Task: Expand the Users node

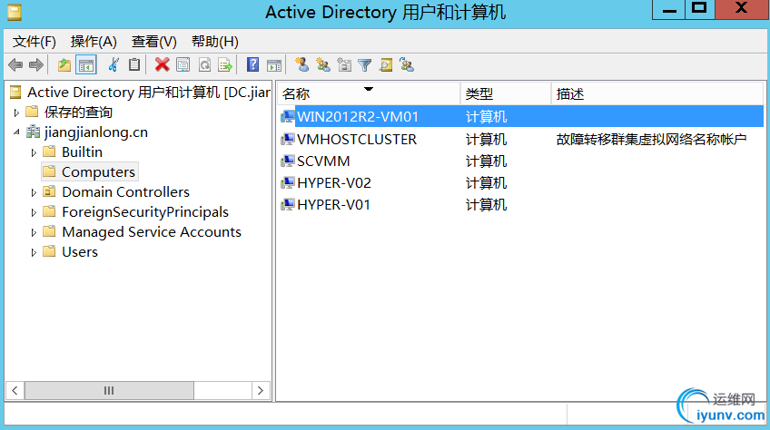Action: [x=34, y=252]
